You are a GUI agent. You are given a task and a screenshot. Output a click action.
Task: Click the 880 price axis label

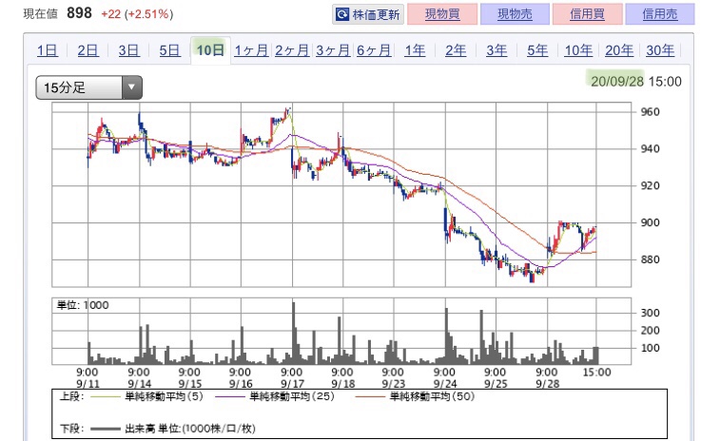(650, 259)
